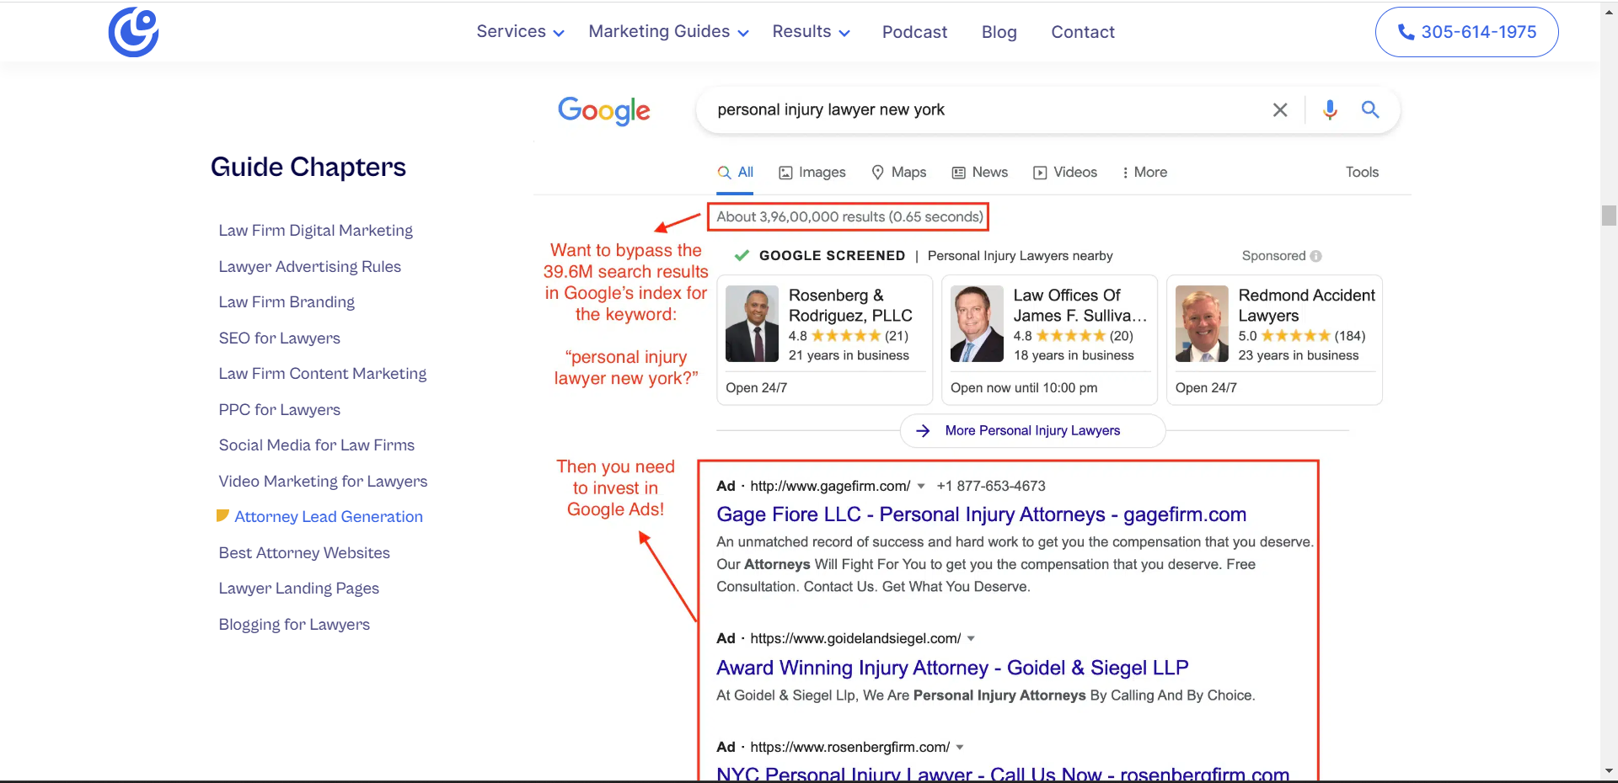Open Law Firm Content Marketing chapter

click(x=322, y=374)
